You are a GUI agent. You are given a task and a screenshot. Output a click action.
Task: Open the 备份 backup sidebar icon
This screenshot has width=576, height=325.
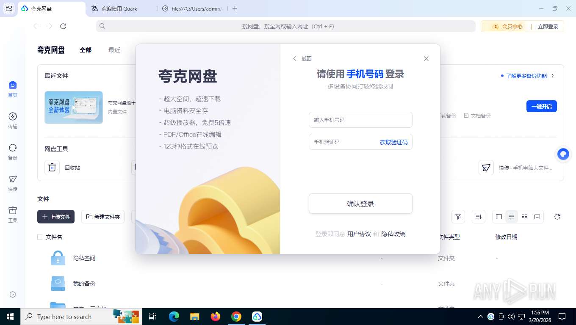point(13,151)
